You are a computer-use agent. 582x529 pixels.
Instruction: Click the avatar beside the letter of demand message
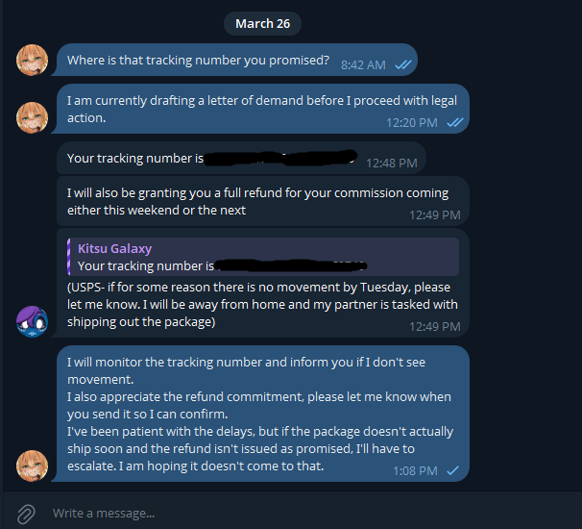[x=33, y=117]
